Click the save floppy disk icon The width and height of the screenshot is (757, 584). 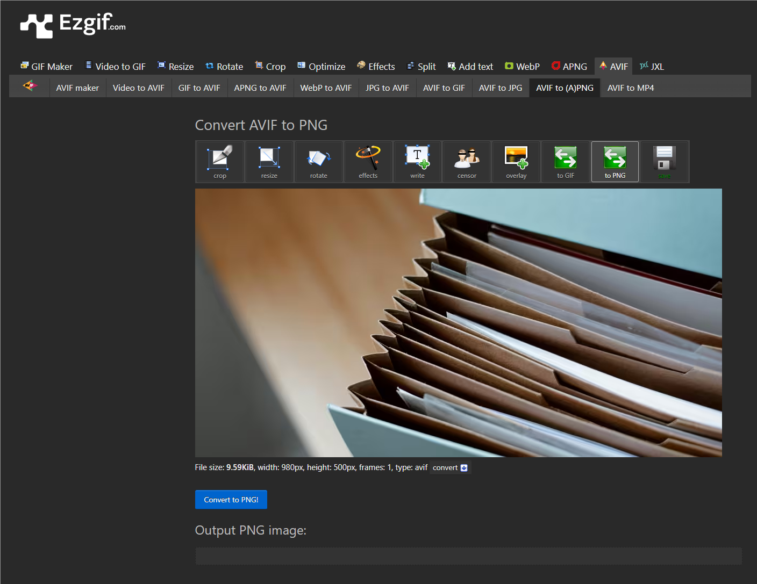click(x=665, y=161)
